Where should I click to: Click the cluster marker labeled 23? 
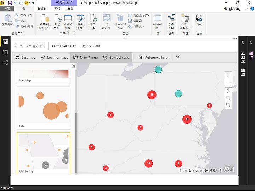[x=187, y=119]
